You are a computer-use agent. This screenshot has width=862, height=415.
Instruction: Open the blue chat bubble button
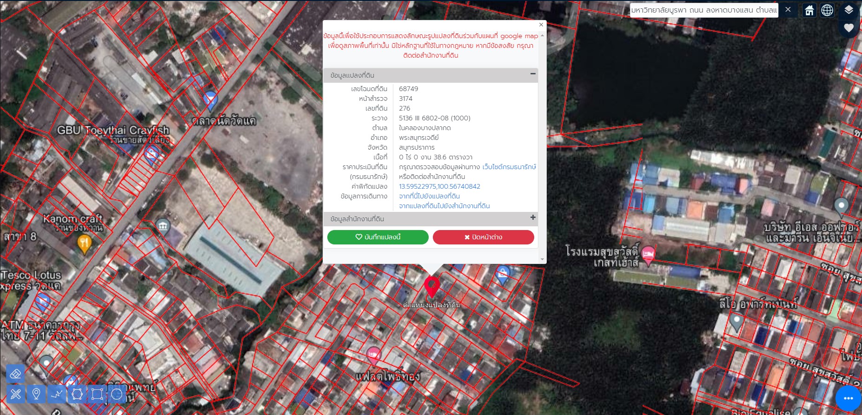click(x=848, y=398)
